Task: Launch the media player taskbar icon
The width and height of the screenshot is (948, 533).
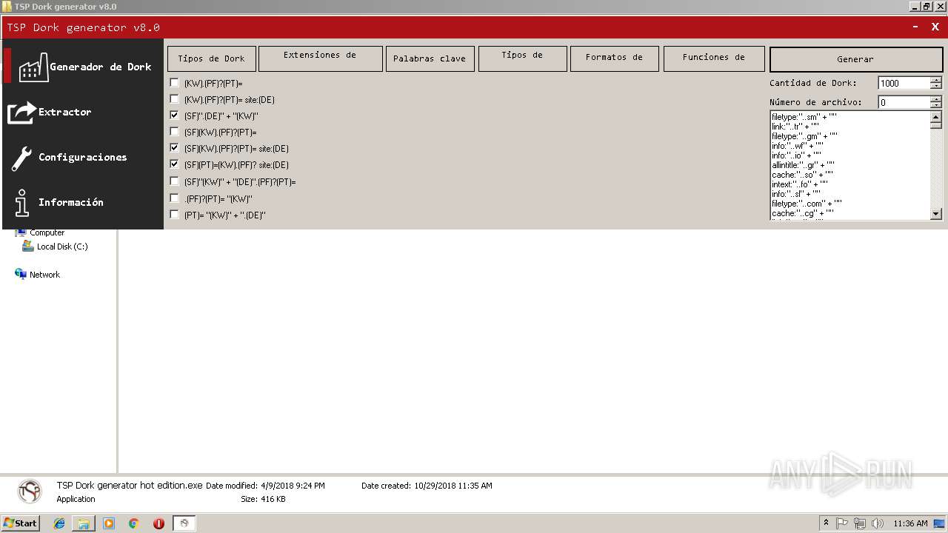Action: (x=109, y=523)
